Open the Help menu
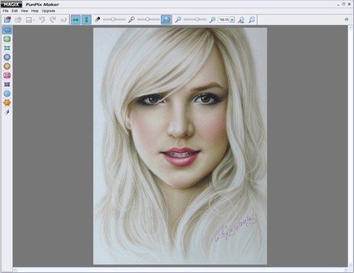 pos(35,10)
